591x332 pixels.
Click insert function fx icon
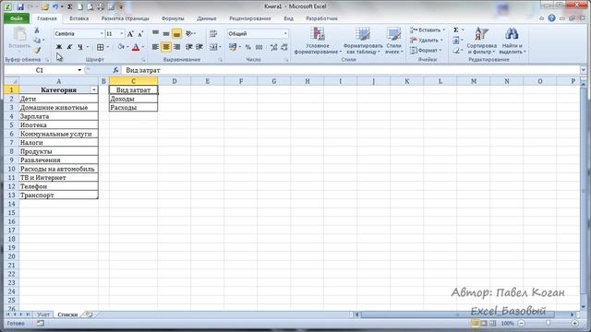[x=115, y=70]
